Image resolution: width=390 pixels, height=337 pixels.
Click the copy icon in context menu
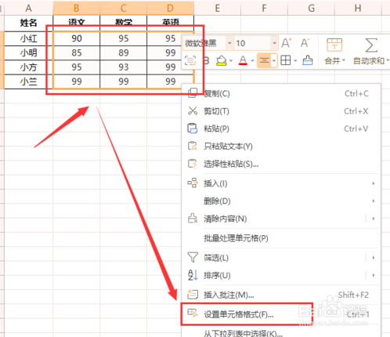pos(193,93)
